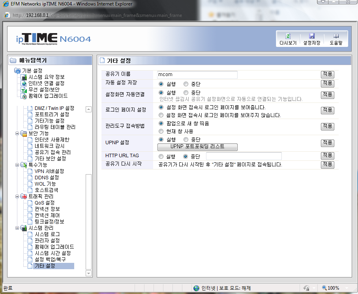Screen dimensions: 358x294
Task: Click the 트래픽 관리 graph folder icon
Action: pyautogui.click(x=24, y=196)
